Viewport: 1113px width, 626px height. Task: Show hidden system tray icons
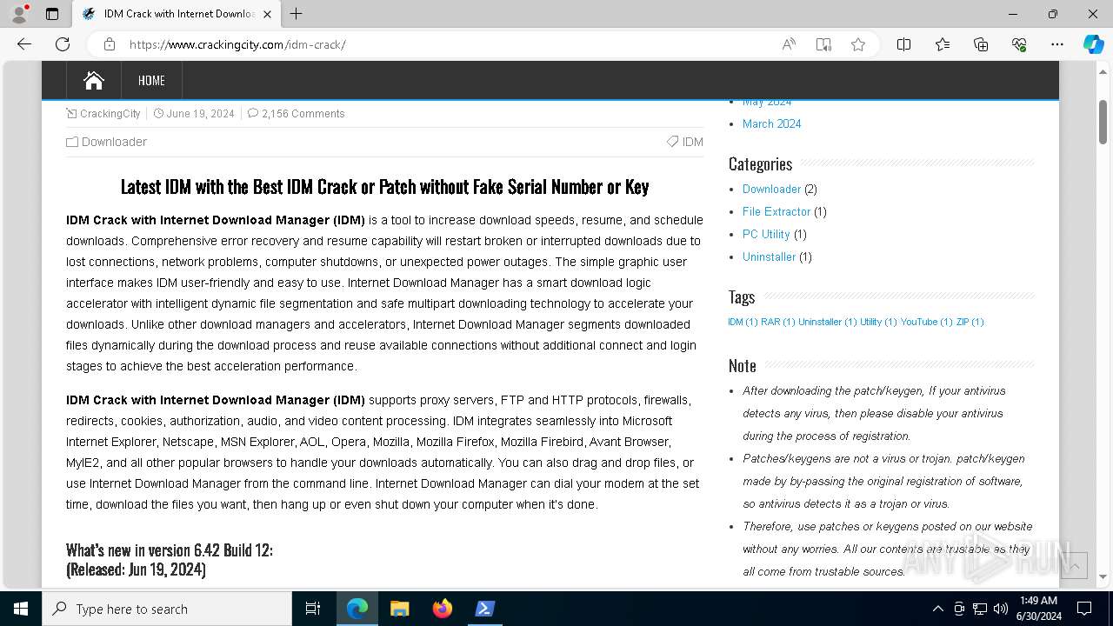[x=937, y=609]
